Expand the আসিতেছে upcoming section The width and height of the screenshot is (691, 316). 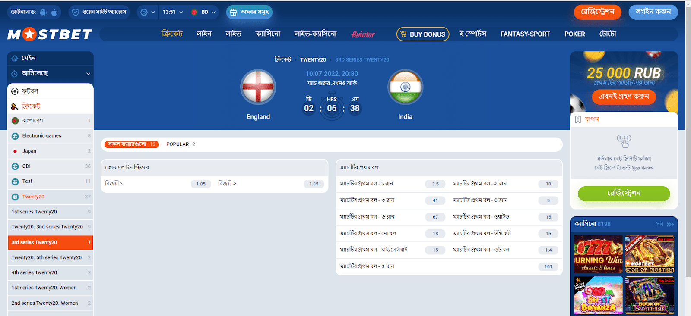click(x=51, y=73)
